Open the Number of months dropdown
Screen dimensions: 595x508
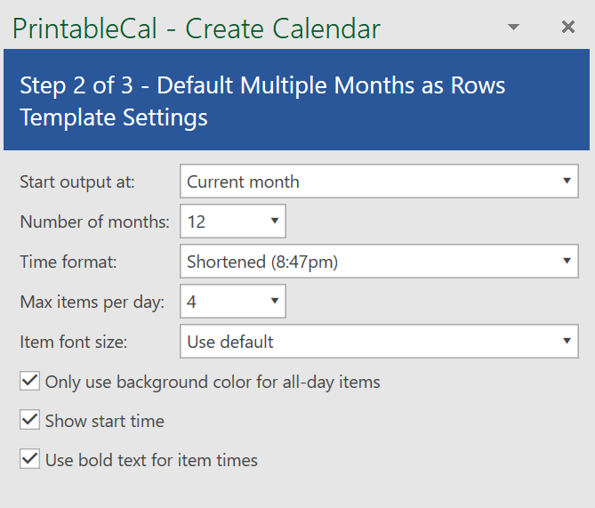click(233, 221)
